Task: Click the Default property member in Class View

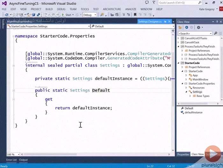Action: tap(189, 108)
